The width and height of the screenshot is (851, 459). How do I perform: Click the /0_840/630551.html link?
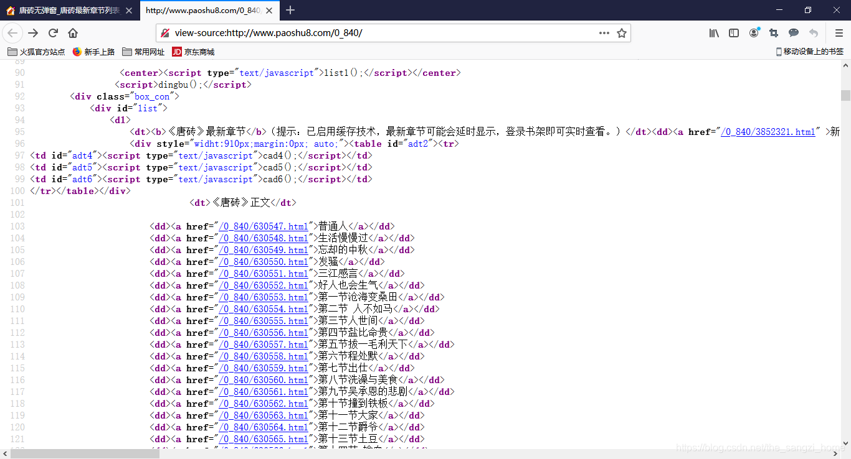[x=263, y=274]
